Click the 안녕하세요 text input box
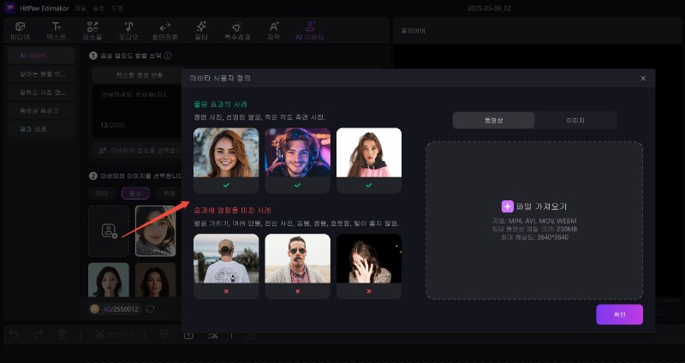The image size is (685, 363). click(x=139, y=111)
